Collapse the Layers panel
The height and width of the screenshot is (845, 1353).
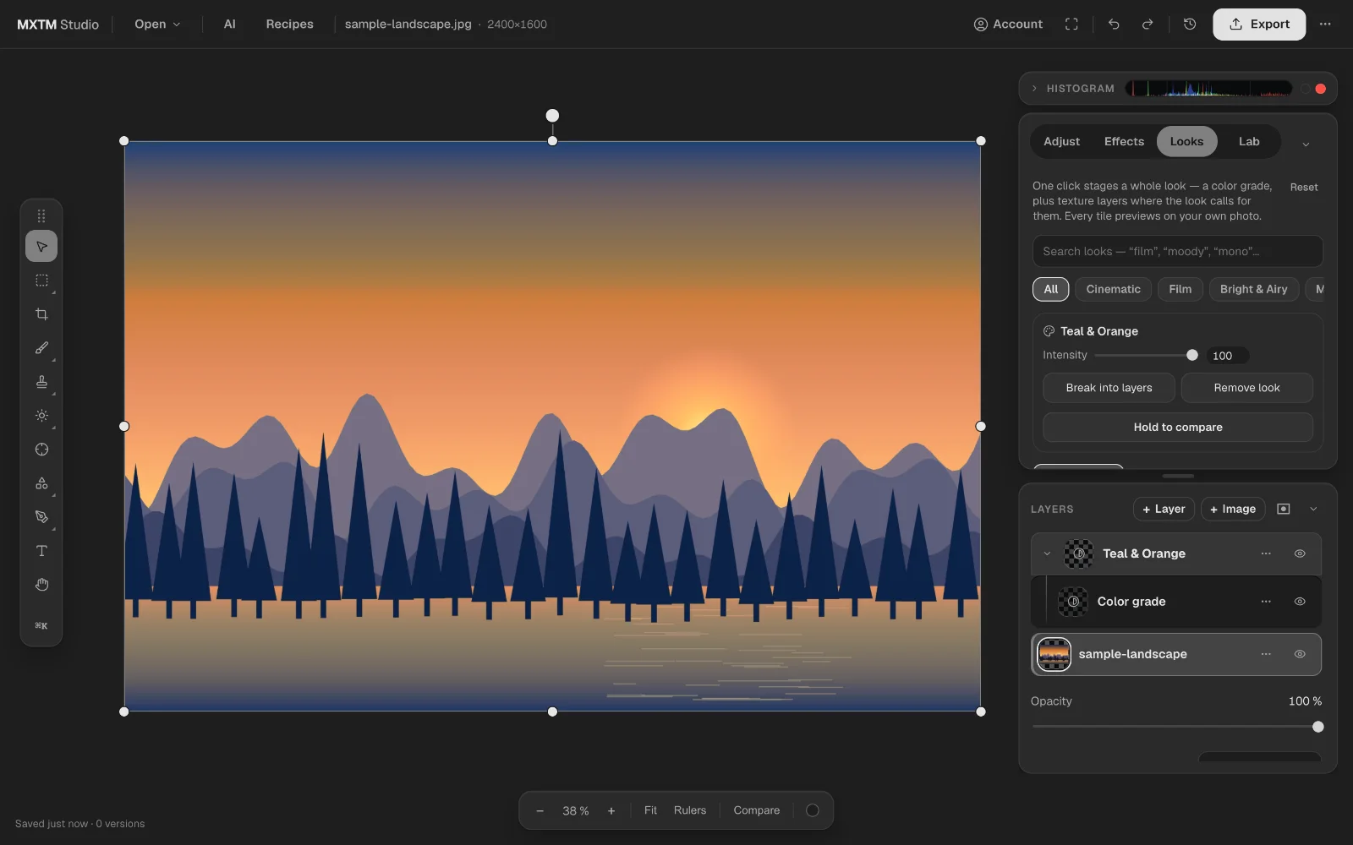pyautogui.click(x=1313, y=509)
